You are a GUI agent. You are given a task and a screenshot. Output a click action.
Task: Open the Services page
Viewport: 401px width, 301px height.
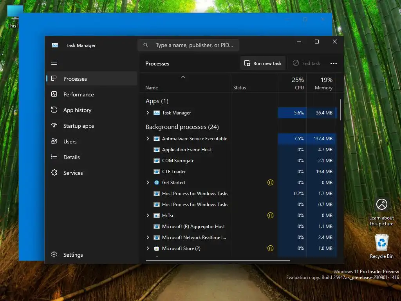(92, 173)
